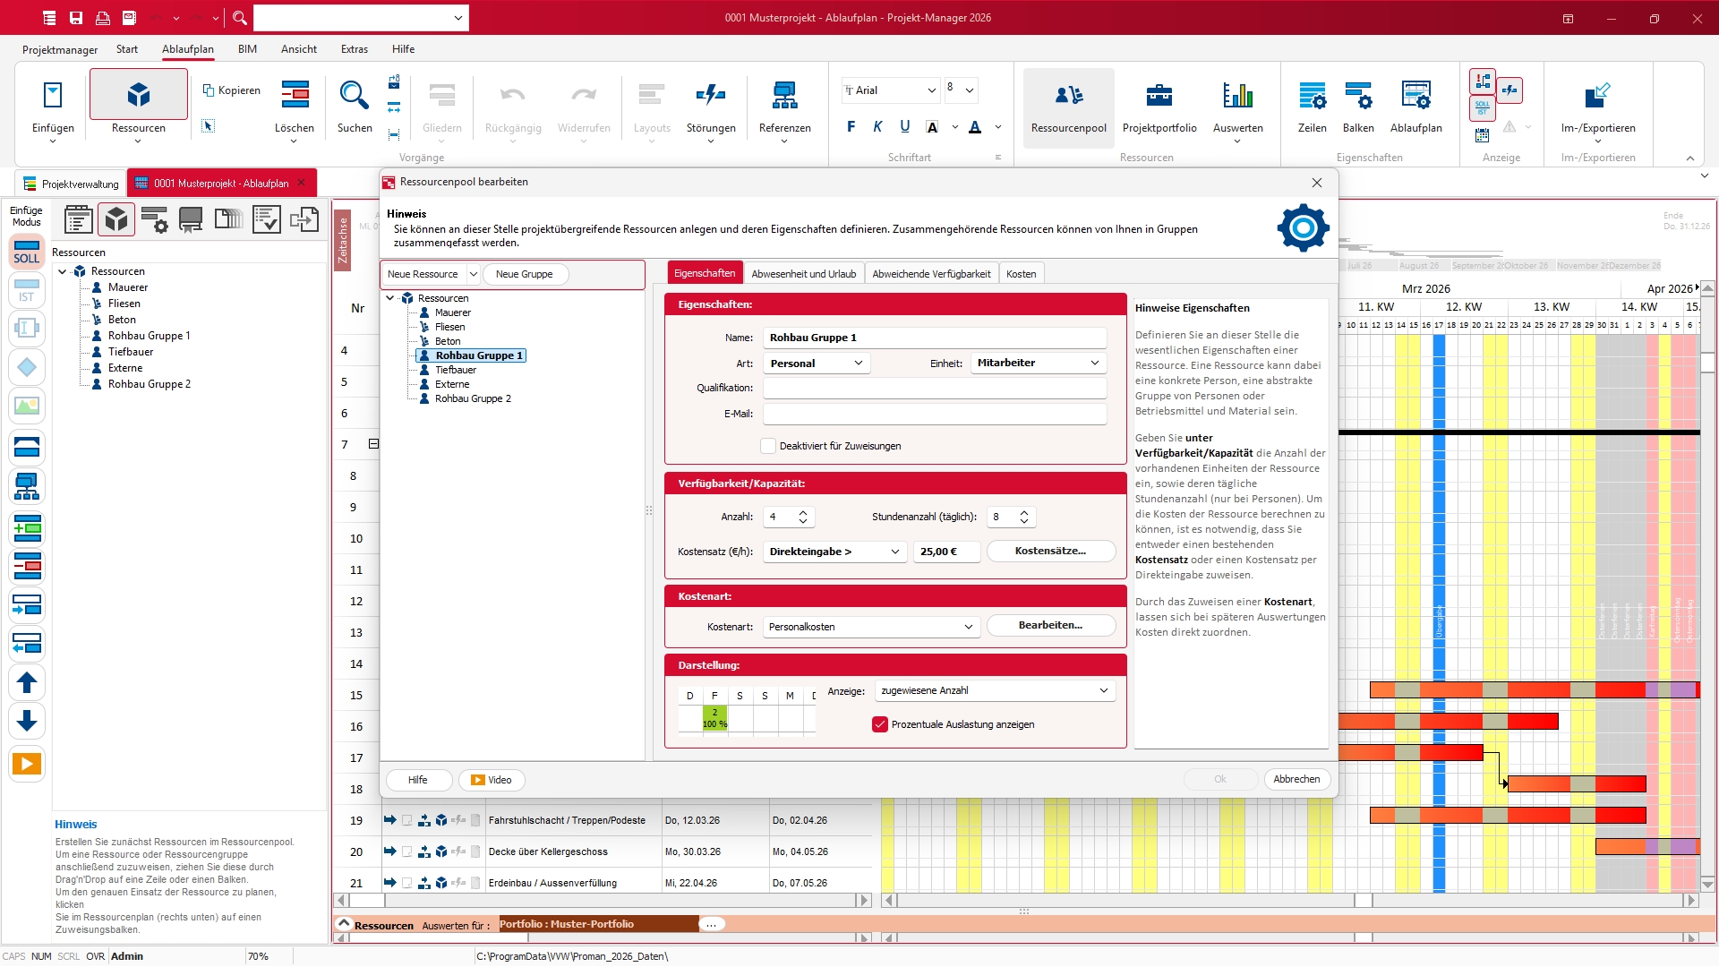
Task: Open Kostenart dropdown showing Personalkosten
Action: (x=870, y=627)
